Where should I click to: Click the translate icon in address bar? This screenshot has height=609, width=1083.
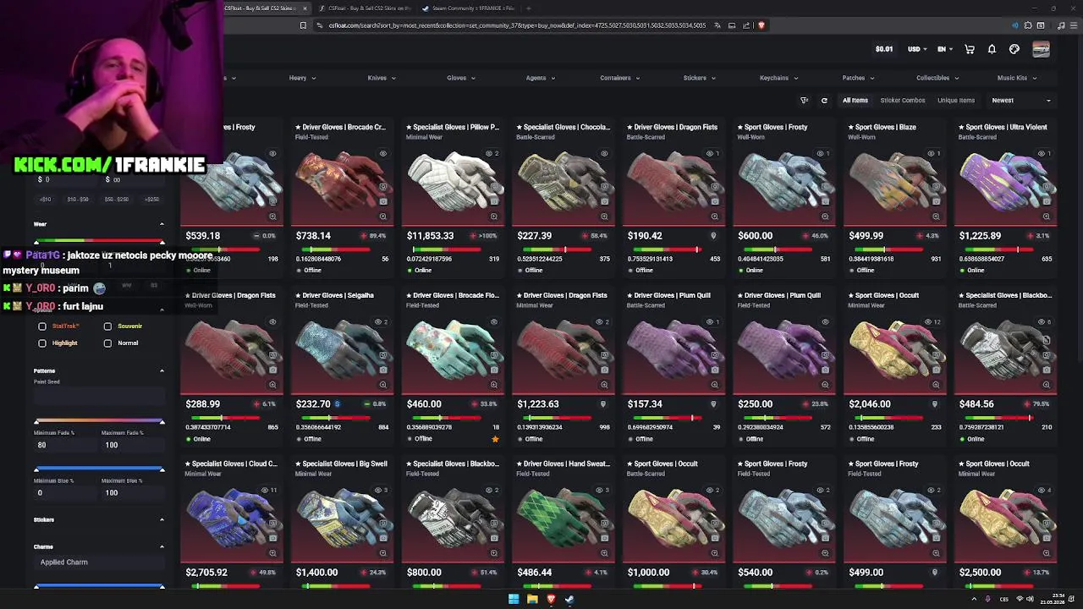pyautogui.click(x=716, y=25)
